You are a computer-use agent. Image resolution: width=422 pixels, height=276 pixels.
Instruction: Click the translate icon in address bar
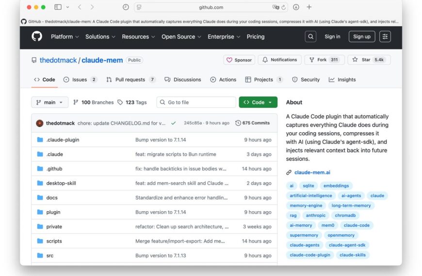tap(276, 7)
